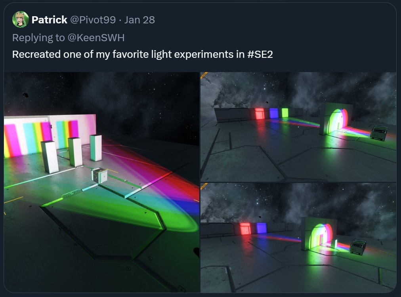Open the @KeenSWH mention link
Image resolution: width=401 pixels, height=297 pixels.
tap(96, 38)
